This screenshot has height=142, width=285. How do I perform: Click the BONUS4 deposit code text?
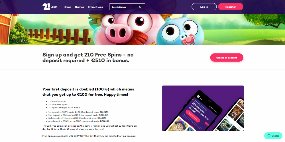(x=105, y=121)
